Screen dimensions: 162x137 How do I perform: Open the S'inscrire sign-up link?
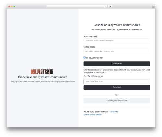114,112
